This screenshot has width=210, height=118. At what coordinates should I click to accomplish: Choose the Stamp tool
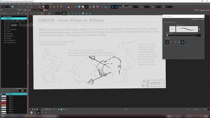click(x=54, y=7)
